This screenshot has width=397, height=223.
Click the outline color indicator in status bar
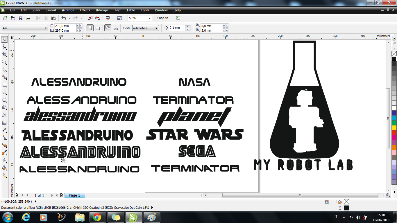click(x=346, y=208)
